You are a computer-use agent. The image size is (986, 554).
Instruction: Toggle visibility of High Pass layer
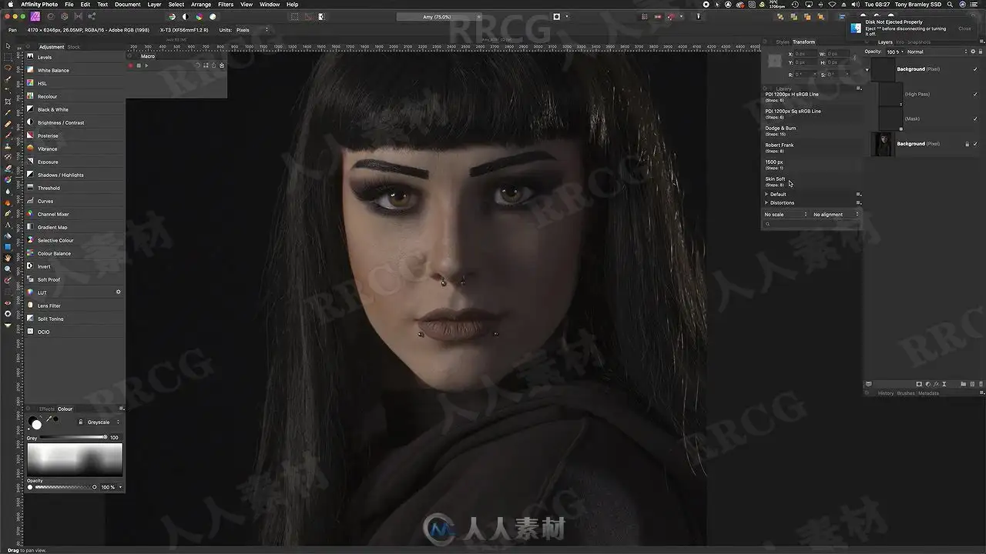[975, 94]
